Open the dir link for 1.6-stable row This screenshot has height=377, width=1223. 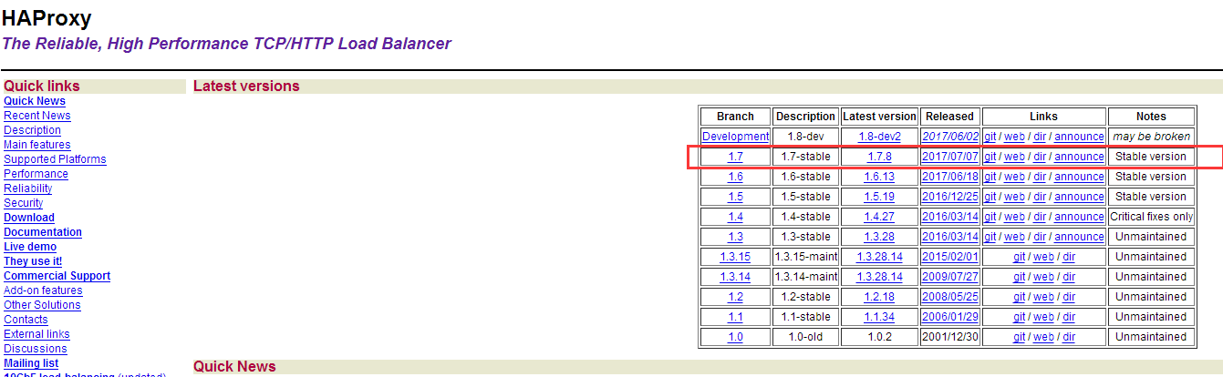(1040, 177)
